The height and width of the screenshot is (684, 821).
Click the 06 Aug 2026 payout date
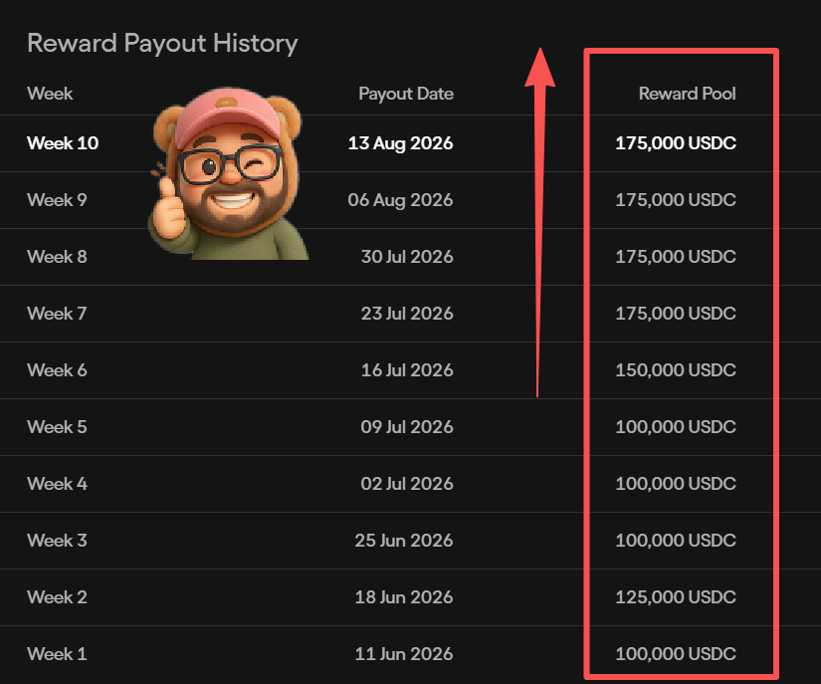coord(401,199)
